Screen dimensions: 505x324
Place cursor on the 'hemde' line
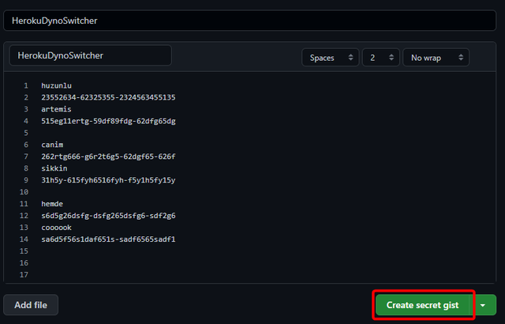pyautogui.click(x=52, y=204)
